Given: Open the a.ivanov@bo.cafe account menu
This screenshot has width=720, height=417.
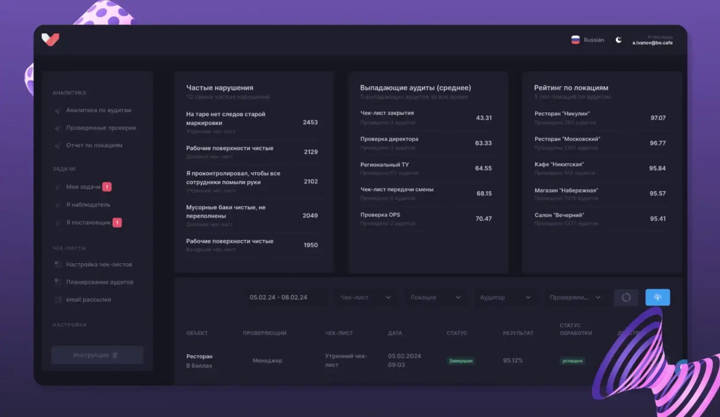Looking at the screenshot, I should (x=652, y=40).
